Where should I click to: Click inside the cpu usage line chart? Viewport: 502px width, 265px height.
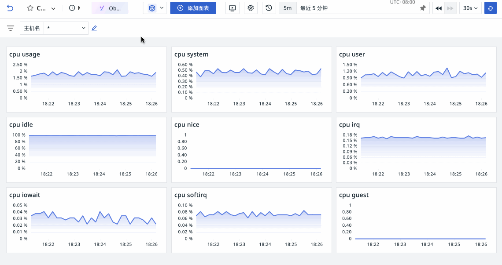pyautogui.click(x=93, y=81)
